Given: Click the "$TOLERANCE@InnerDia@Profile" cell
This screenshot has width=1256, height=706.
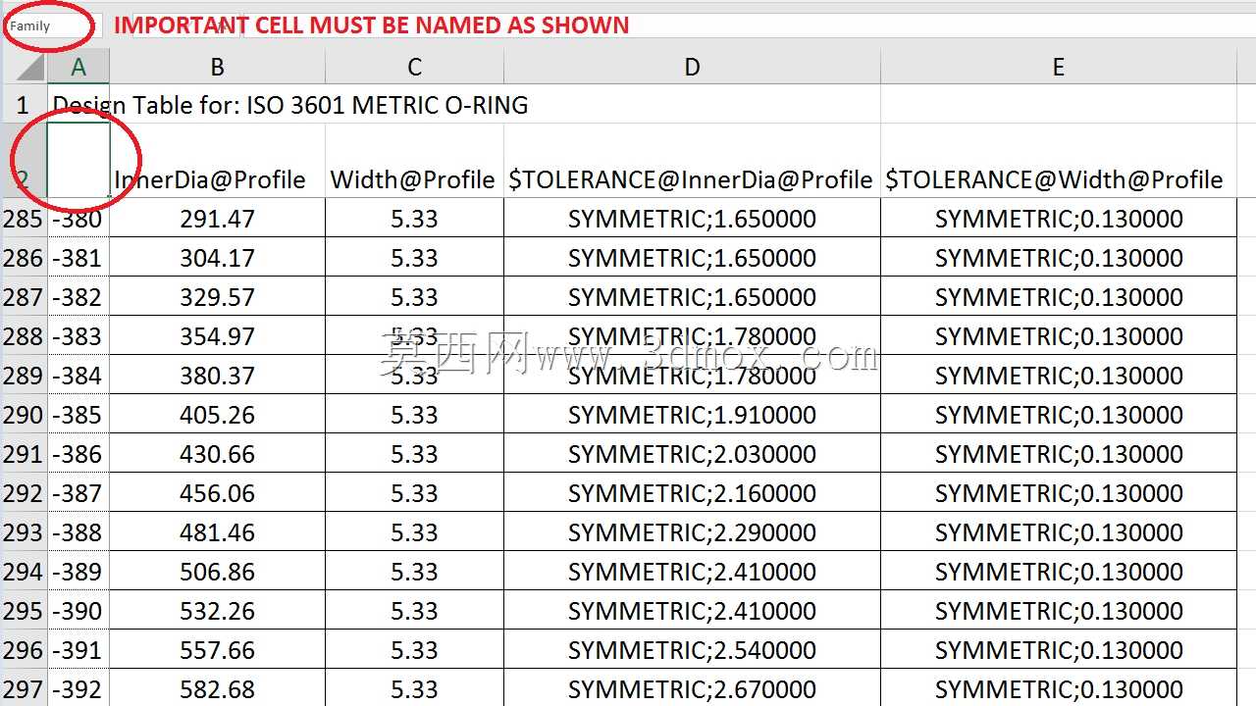Looking at the screenshot, I should 692,161.
